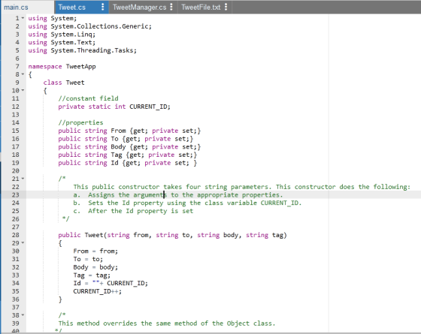Click 'namespace TweetApp' declaration

[62, 67]
